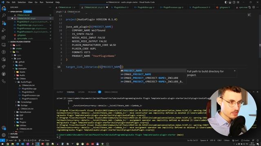261x146 pixels.
Task: Click the Split Editor icon
Action: click(254, 7)
